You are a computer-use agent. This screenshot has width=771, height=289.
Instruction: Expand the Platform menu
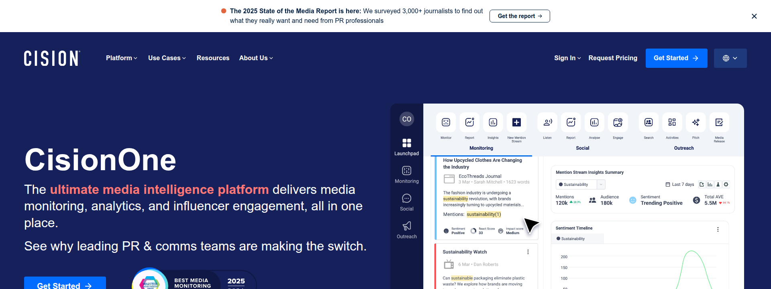pos(122,58)
